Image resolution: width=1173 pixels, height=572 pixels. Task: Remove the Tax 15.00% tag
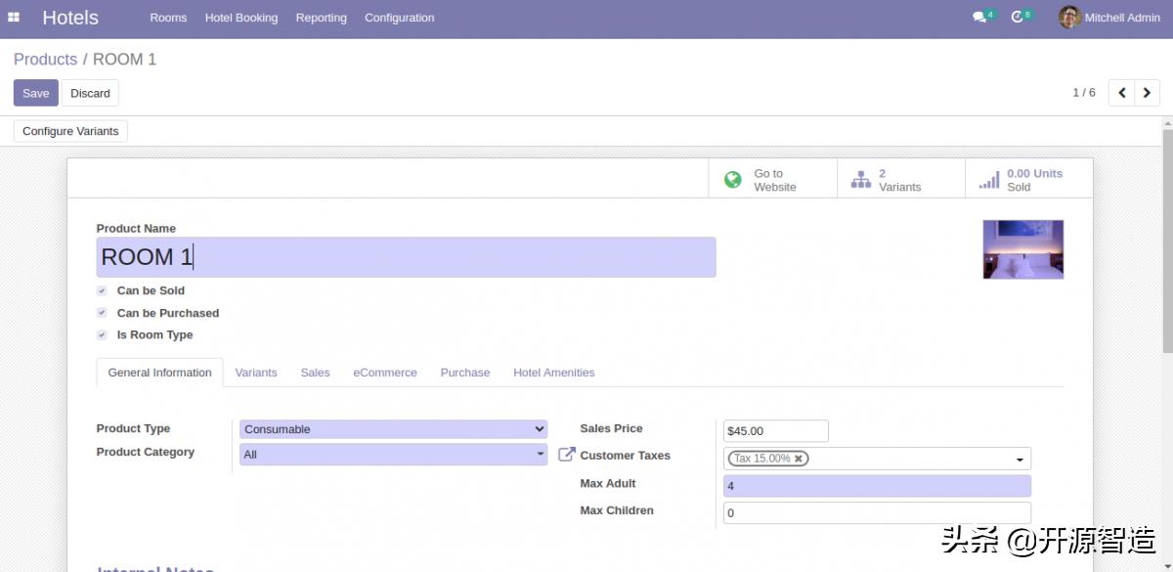(799, 459)
